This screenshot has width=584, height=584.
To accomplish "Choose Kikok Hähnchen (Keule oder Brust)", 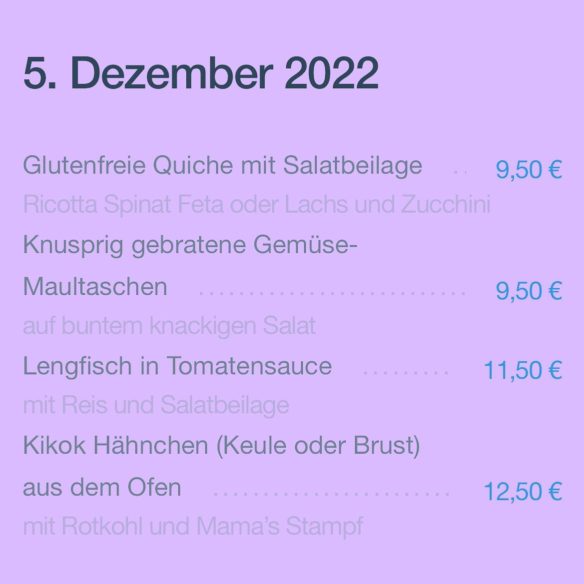I will coord(221,446).
